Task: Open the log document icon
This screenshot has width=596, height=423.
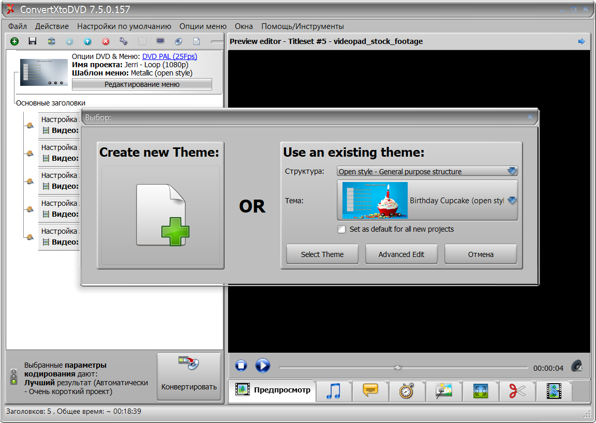Action: pos(197,41)
